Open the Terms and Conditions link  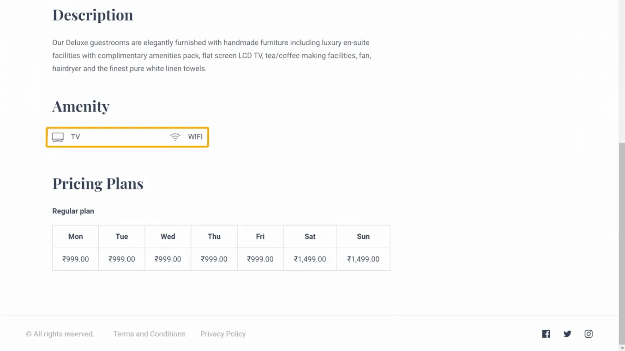(x=149, y=334)
